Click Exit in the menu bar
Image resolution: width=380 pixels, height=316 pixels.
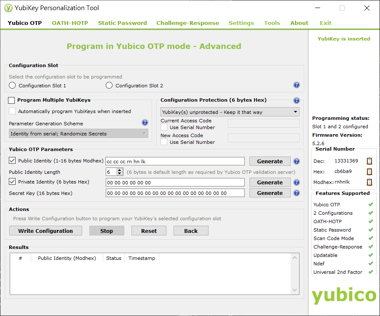(x=326, y=23)
